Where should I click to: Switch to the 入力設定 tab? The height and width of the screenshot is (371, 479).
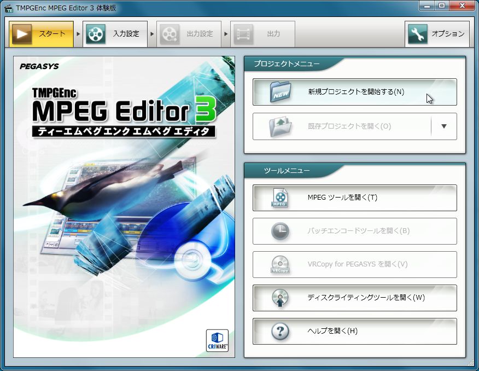[x=115, y=34]
